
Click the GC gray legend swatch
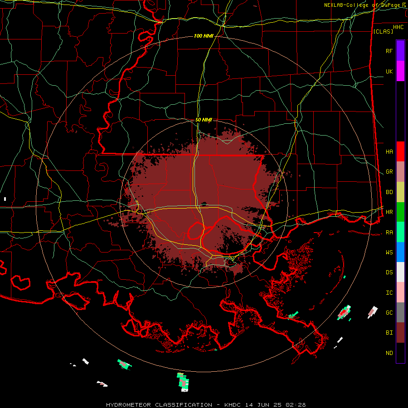pos(400,312)
